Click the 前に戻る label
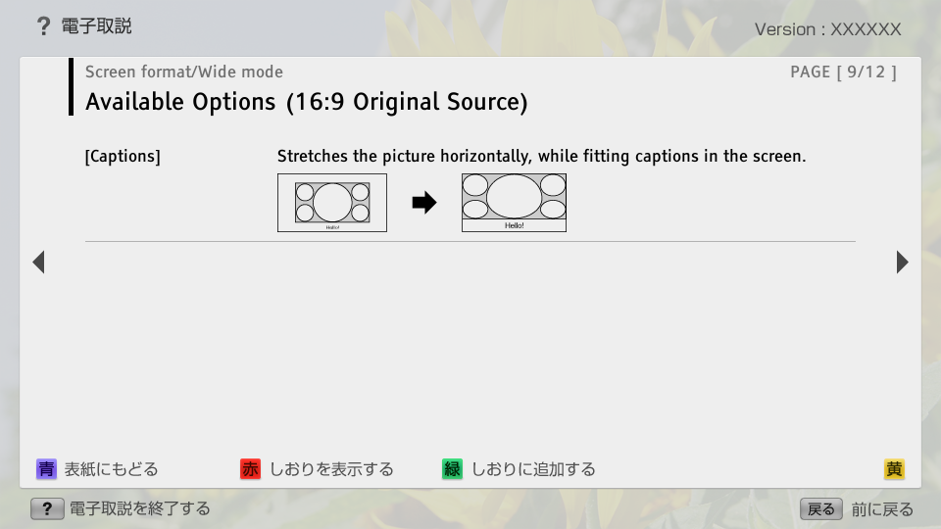 pos(882,509)
